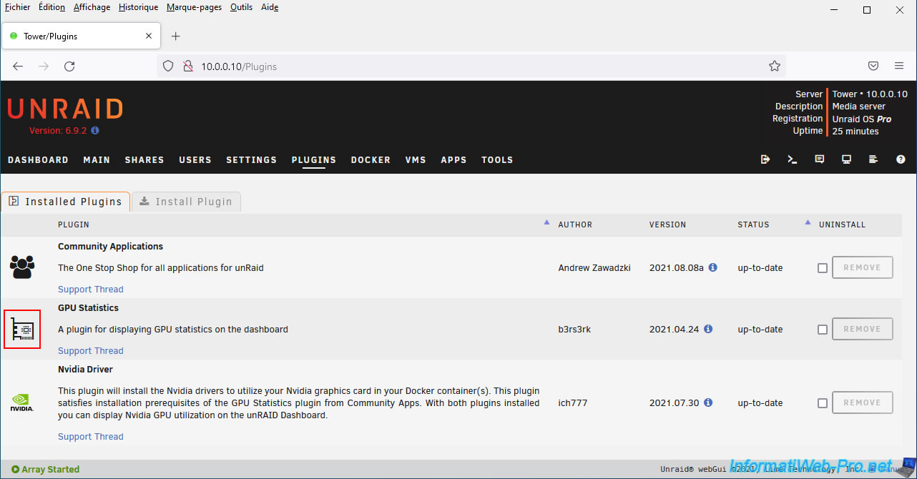This screenshot has height=479, width=917.
Task: Sort by the Status column arrow
Action: click(808, 223)
